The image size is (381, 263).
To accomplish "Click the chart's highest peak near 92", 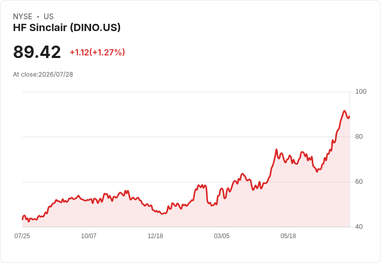I will click(344, 111).
